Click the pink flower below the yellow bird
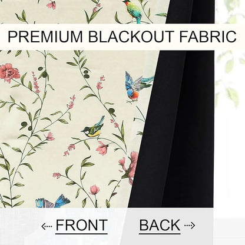245x245 pixels. click(x=102, y=147)
